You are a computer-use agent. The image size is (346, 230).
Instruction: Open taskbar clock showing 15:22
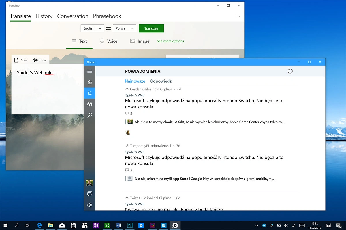(314, 225)
